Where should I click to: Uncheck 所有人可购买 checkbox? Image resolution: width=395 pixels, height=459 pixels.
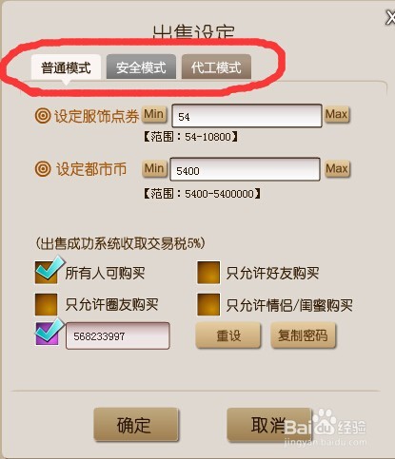[47, 273]
